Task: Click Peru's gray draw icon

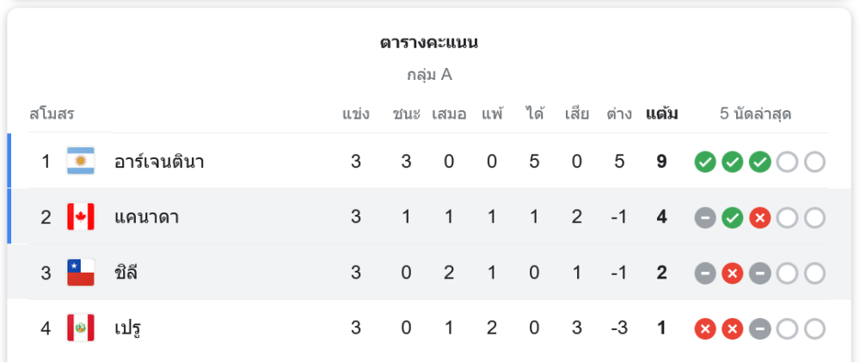Action: tap(759, 328)
